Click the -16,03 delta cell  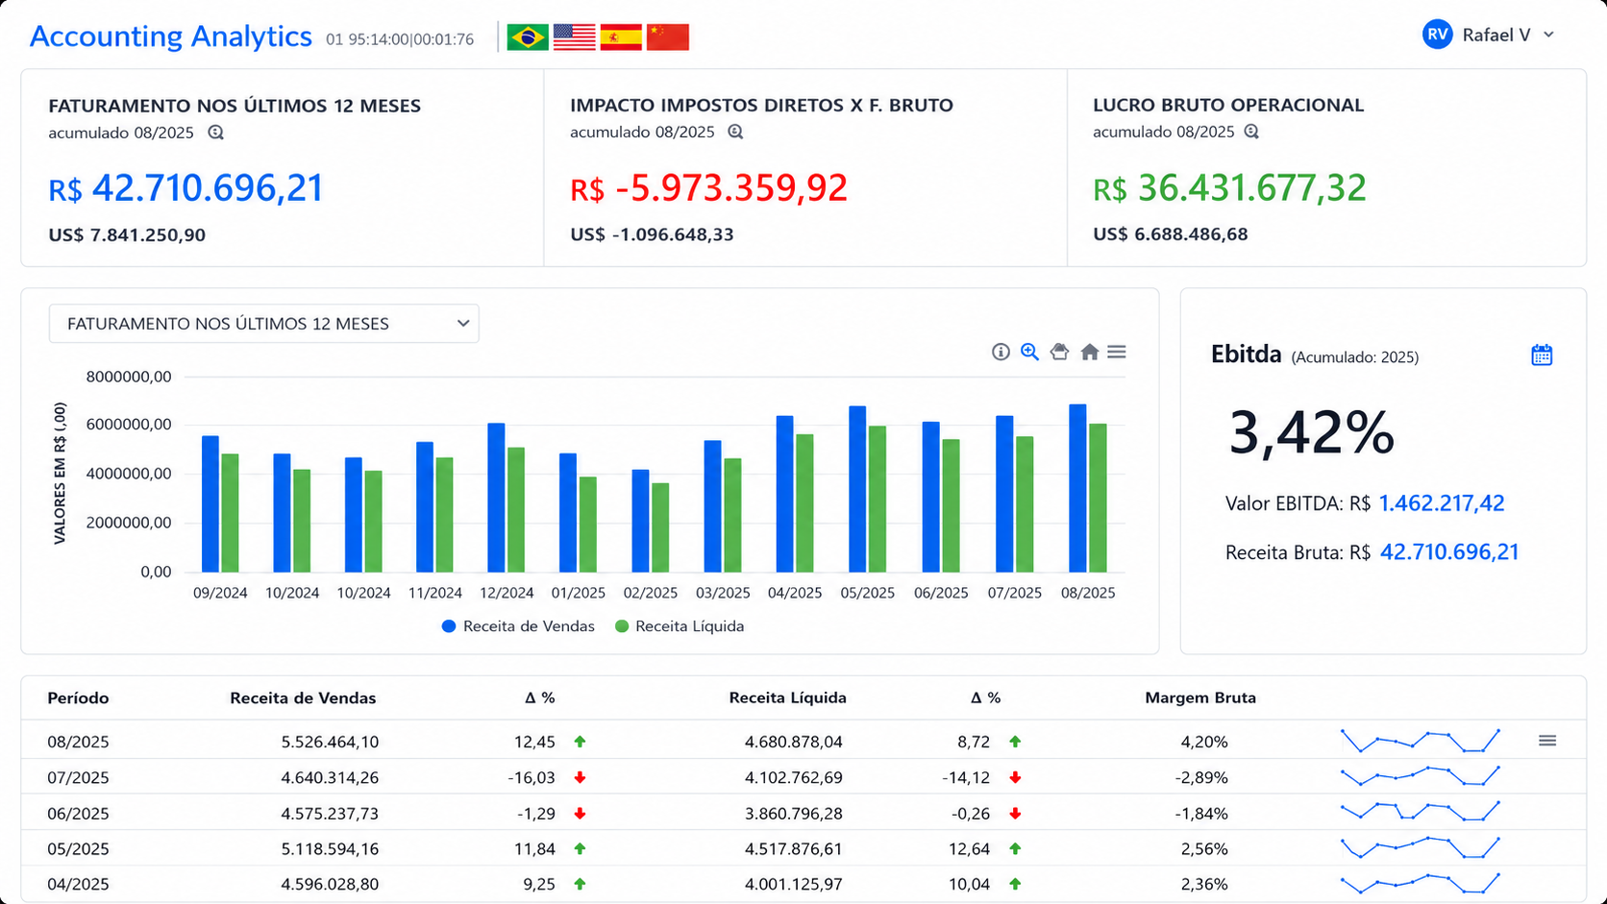532,777
